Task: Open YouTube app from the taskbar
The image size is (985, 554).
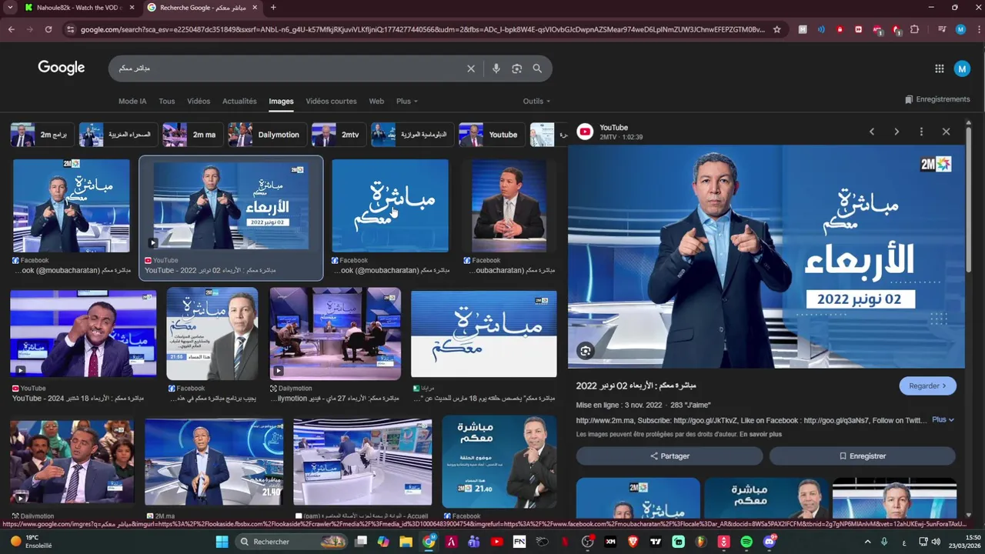Action: pos(496,542)
